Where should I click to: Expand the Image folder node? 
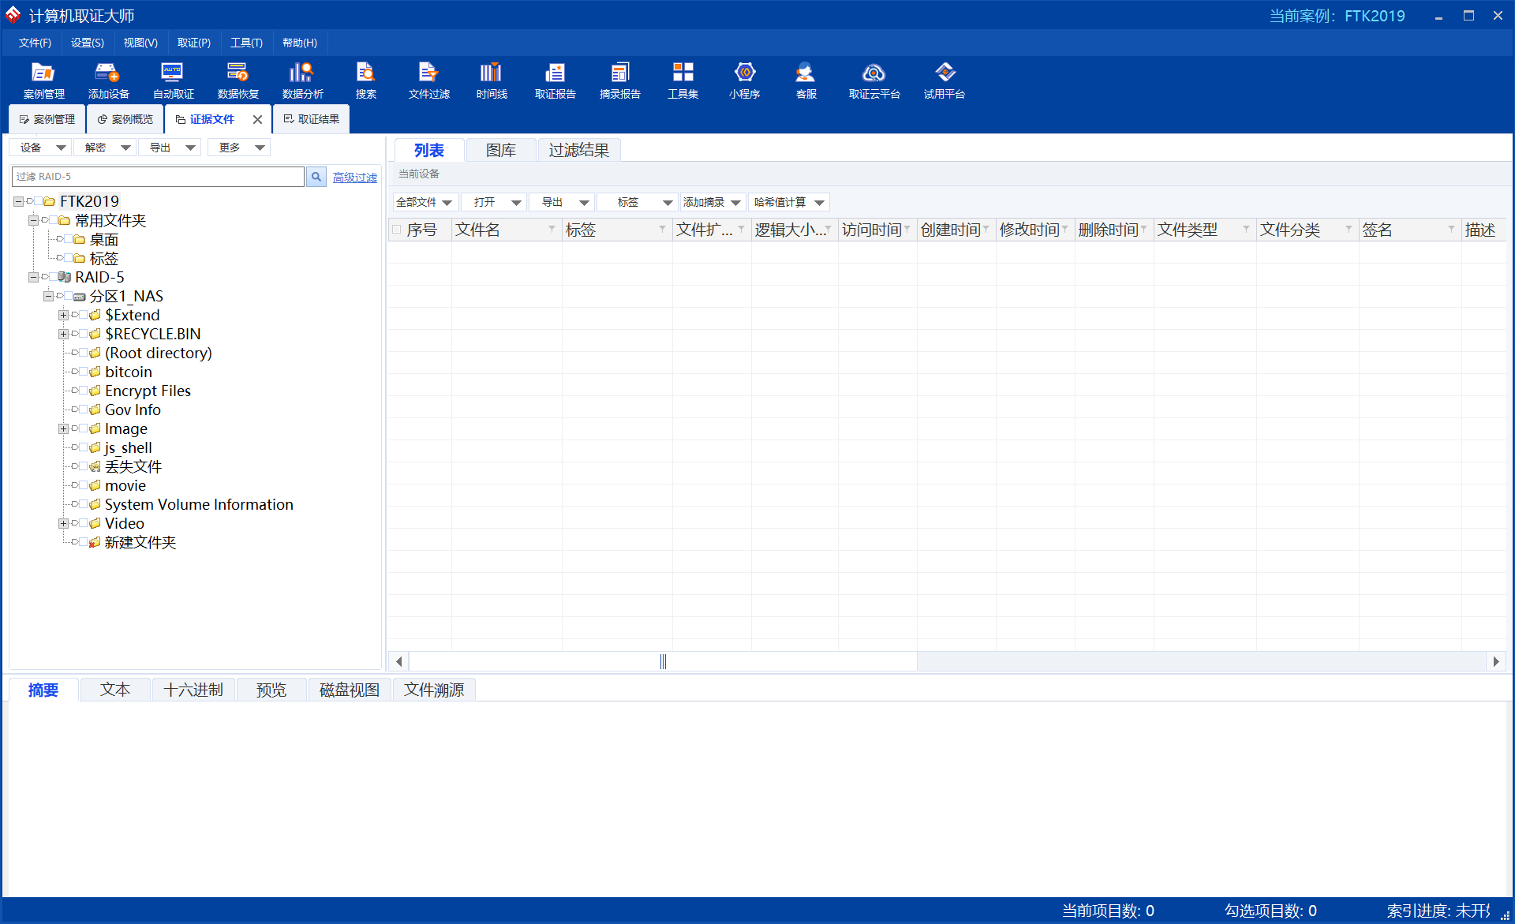tap(63, 428)
